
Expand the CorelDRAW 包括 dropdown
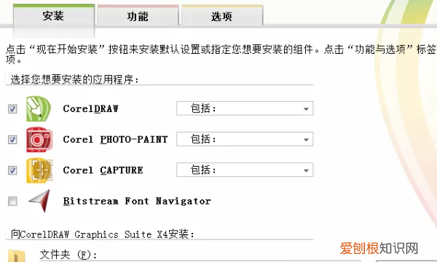point(245,108)
